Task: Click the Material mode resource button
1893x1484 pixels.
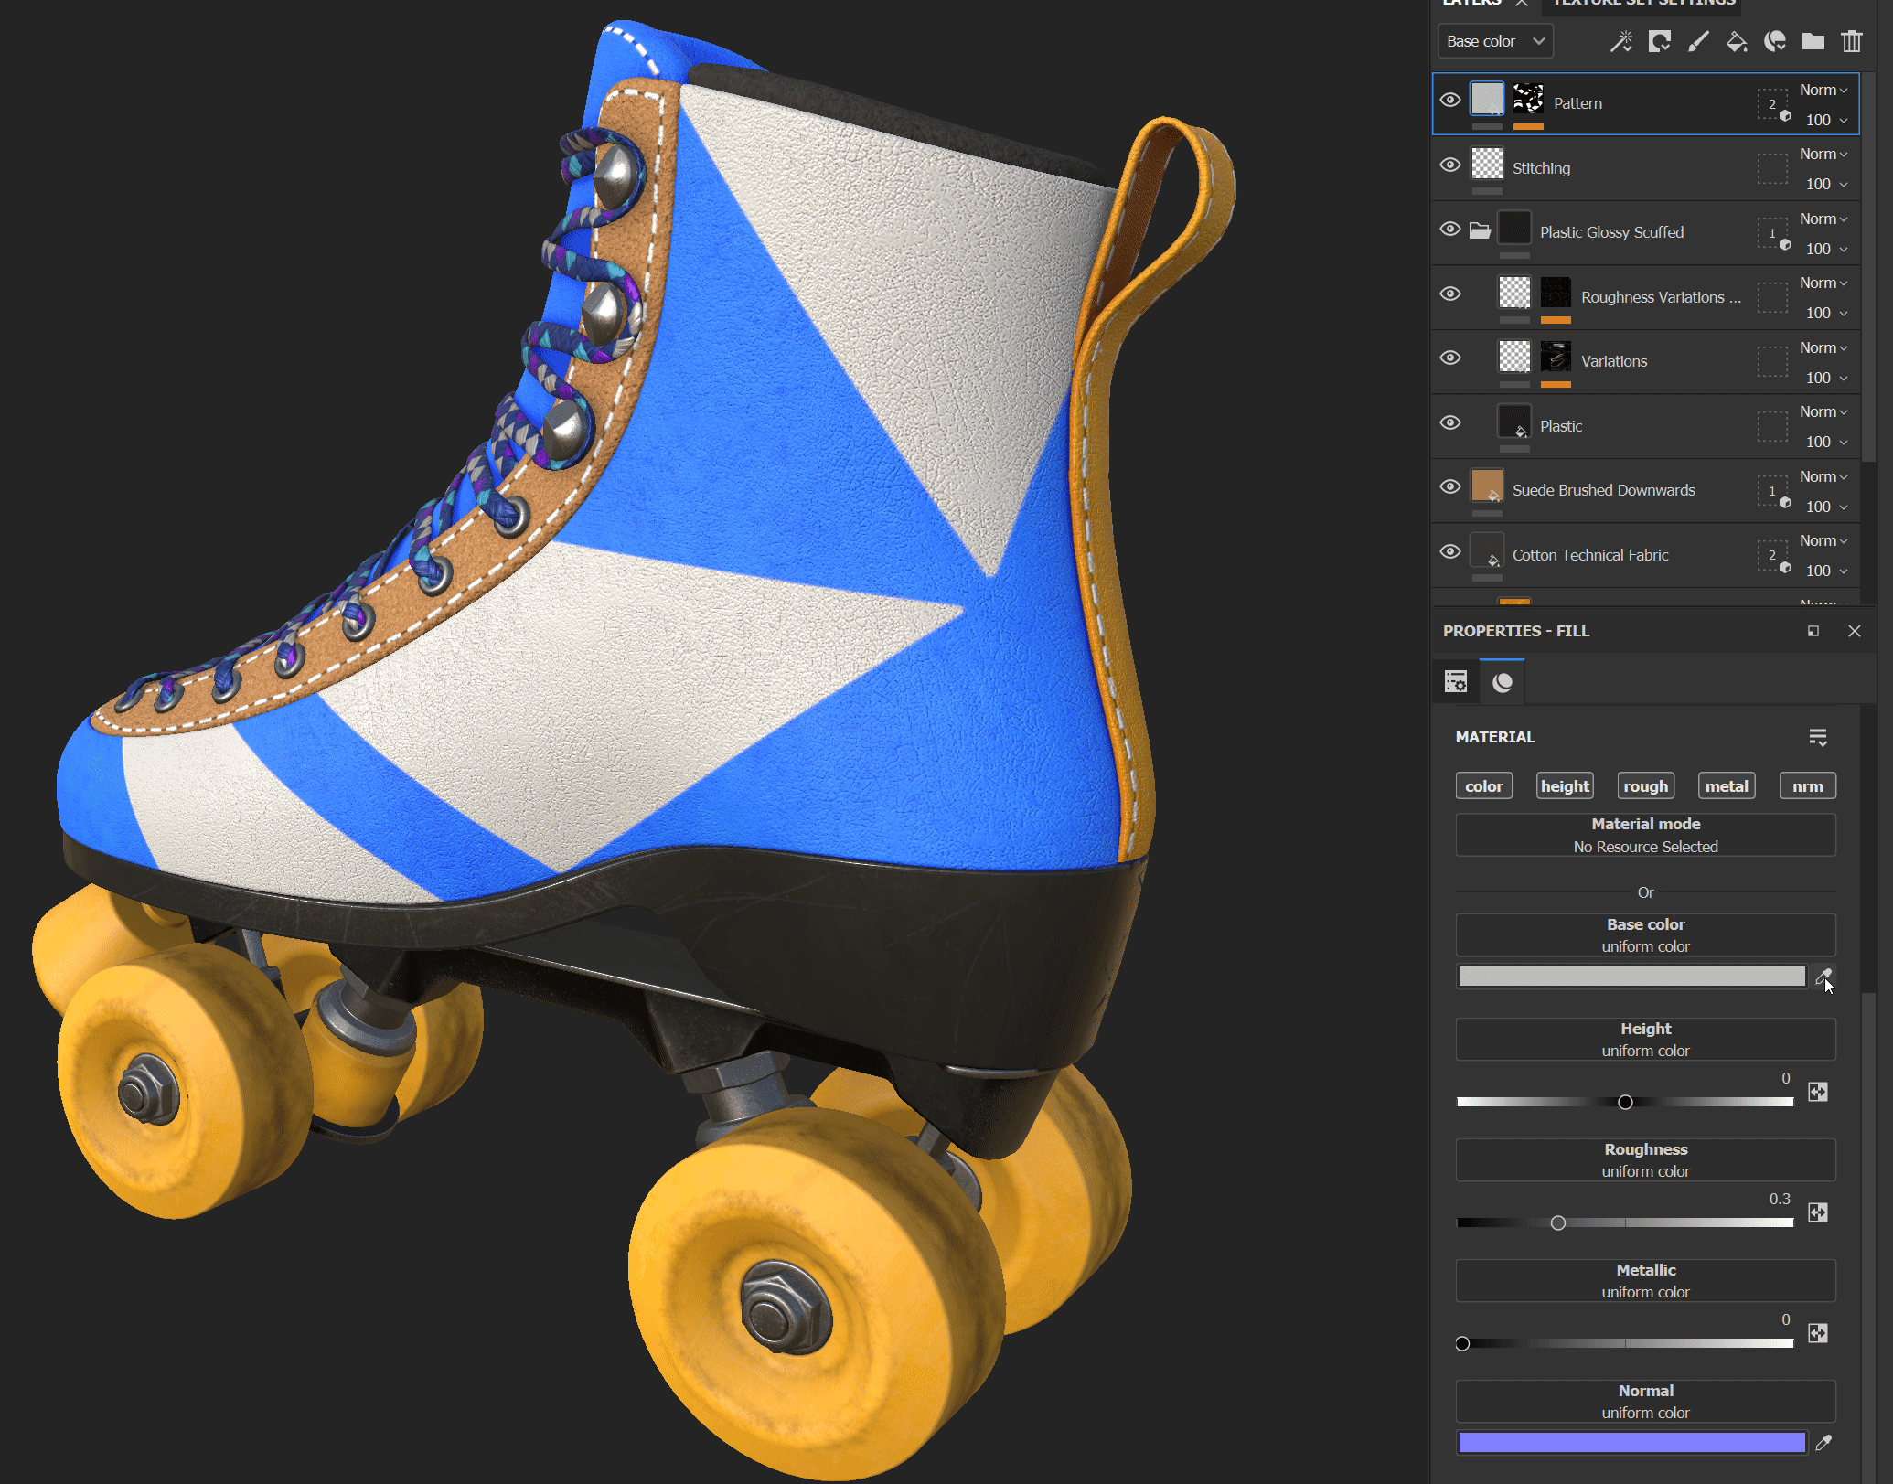Action: tap(1645, 836)
